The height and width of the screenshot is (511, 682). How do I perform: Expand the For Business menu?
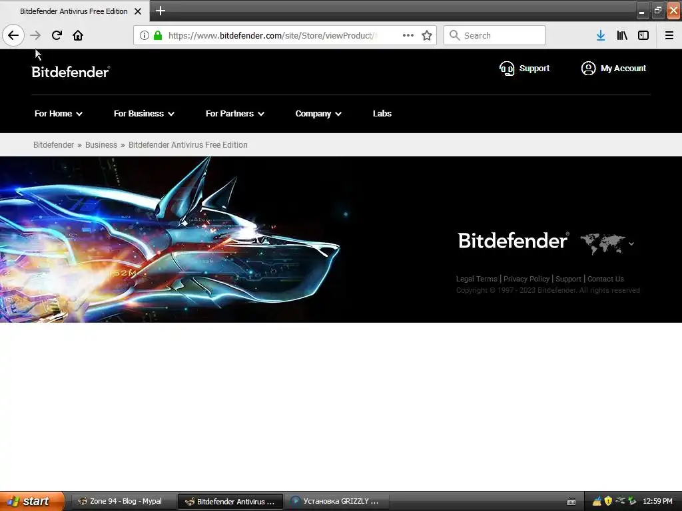tap(144, 113)
